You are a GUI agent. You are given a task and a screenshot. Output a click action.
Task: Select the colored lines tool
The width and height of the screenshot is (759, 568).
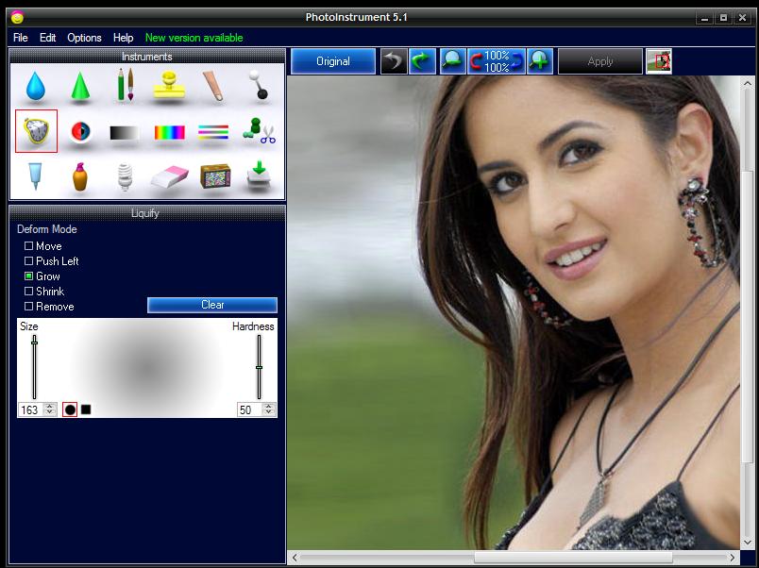(x=213, y=132)
